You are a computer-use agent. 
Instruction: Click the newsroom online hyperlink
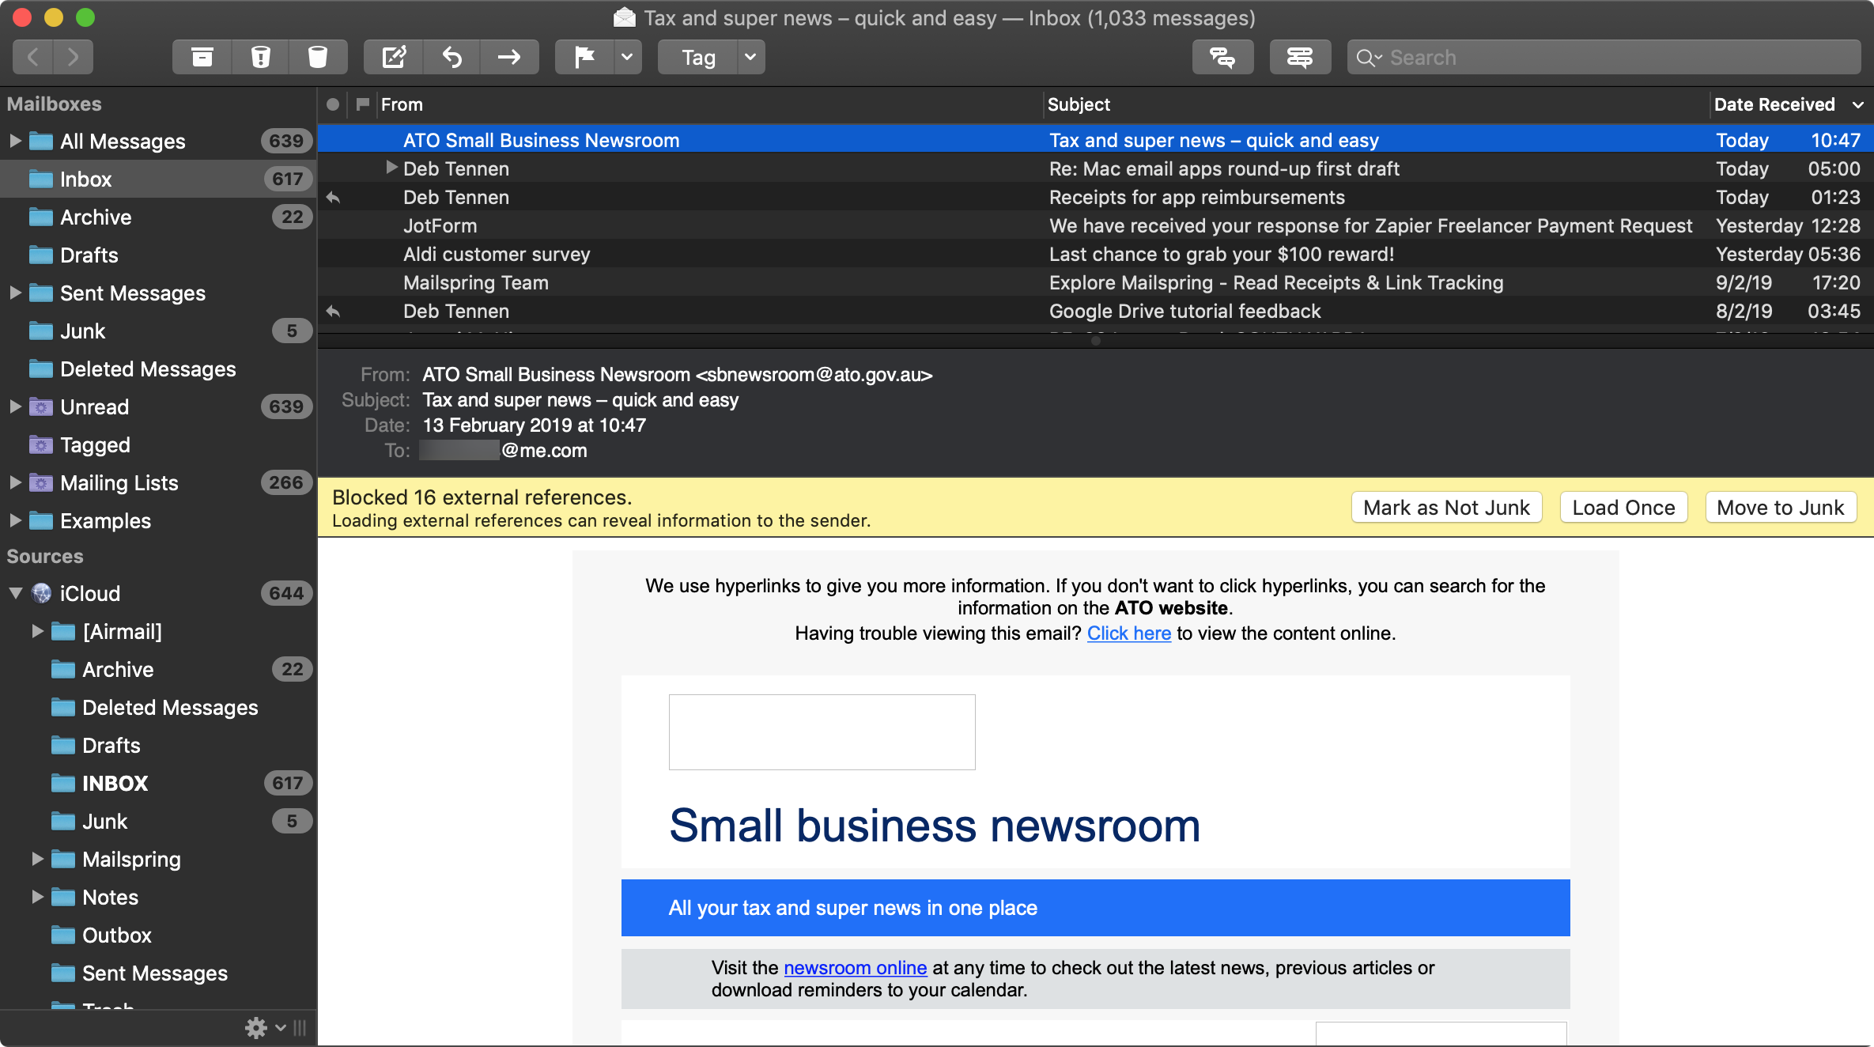[856, 966]
